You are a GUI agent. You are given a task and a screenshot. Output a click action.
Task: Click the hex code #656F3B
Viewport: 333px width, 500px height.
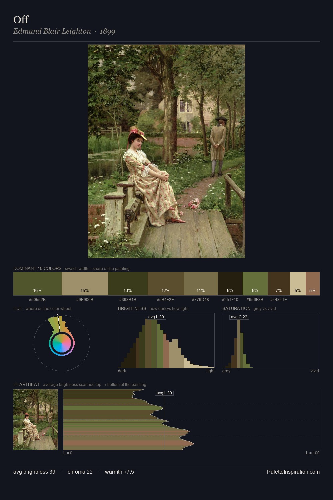pyautogui.click(x=255, y=300)
